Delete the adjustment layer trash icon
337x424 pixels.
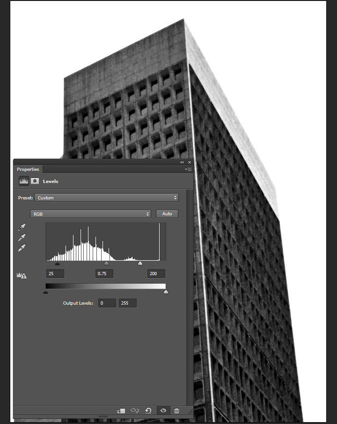pyautogui.click(x=176, y=410)
